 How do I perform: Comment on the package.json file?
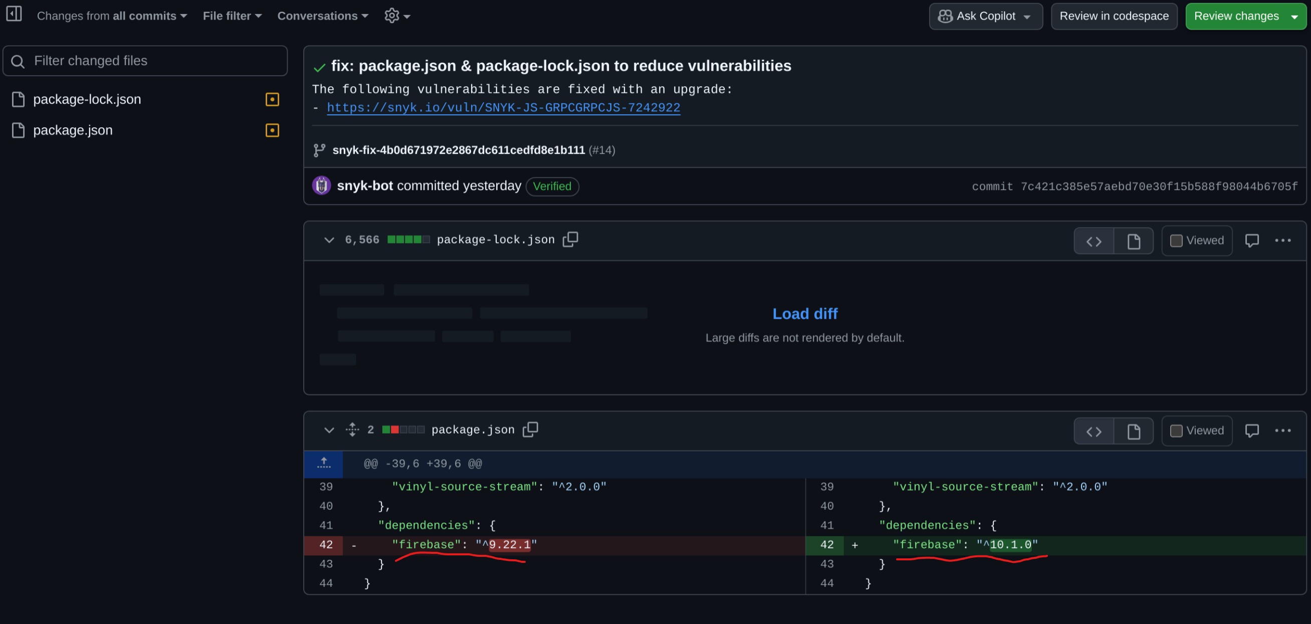point(1251,431)
